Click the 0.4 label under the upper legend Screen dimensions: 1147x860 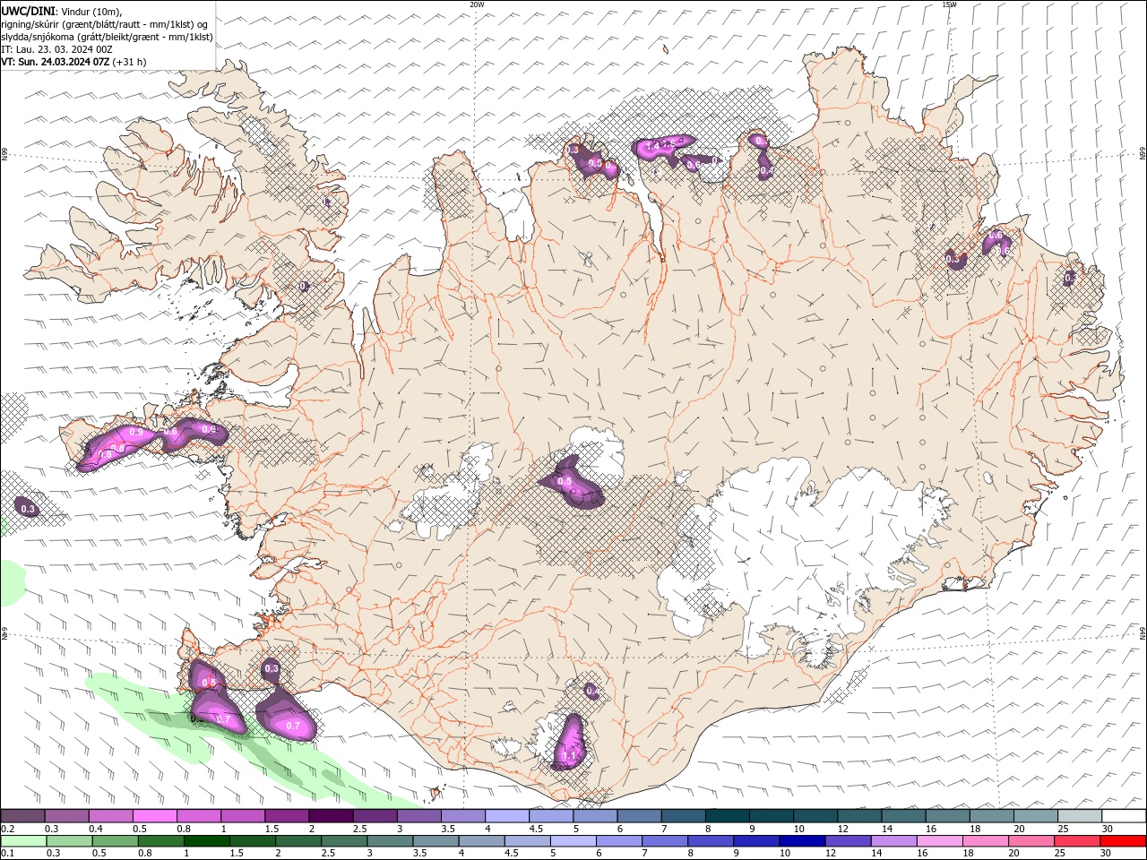click(96, 829)
